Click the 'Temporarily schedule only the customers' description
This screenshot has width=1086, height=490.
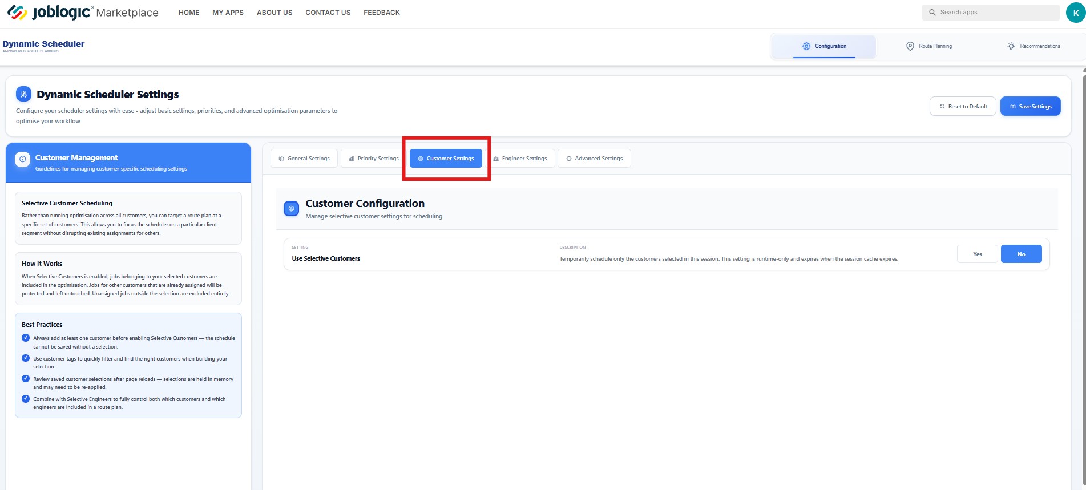729,259
